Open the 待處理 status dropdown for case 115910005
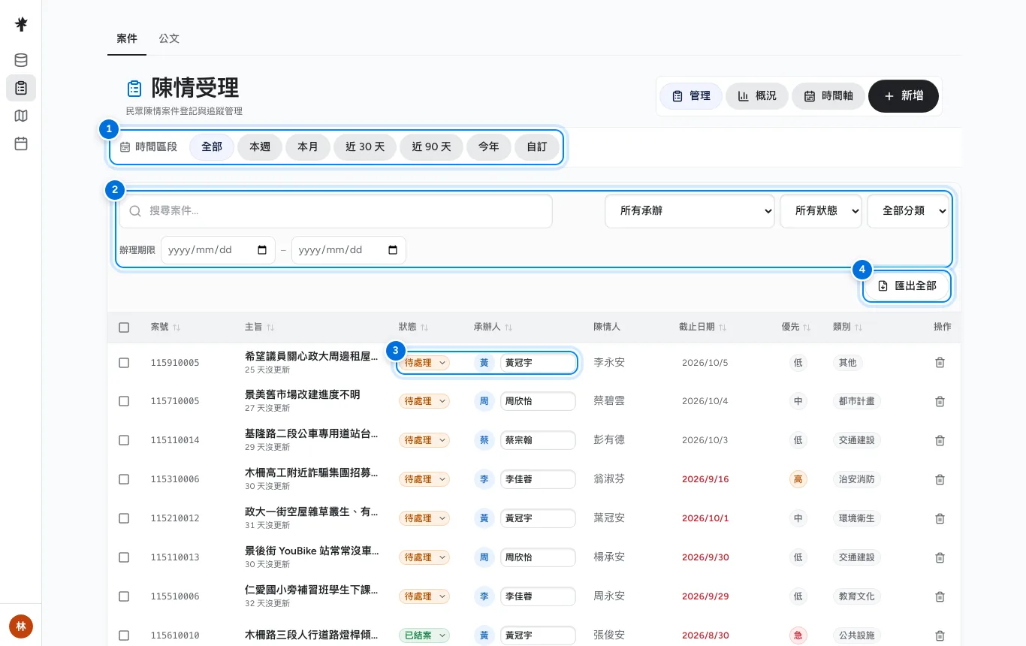 point(424,363)
